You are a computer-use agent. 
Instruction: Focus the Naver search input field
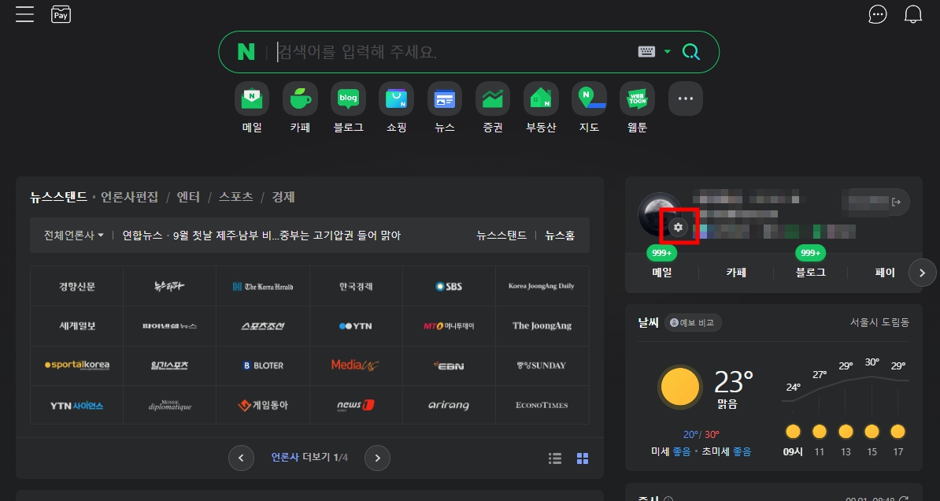point(453,52)
